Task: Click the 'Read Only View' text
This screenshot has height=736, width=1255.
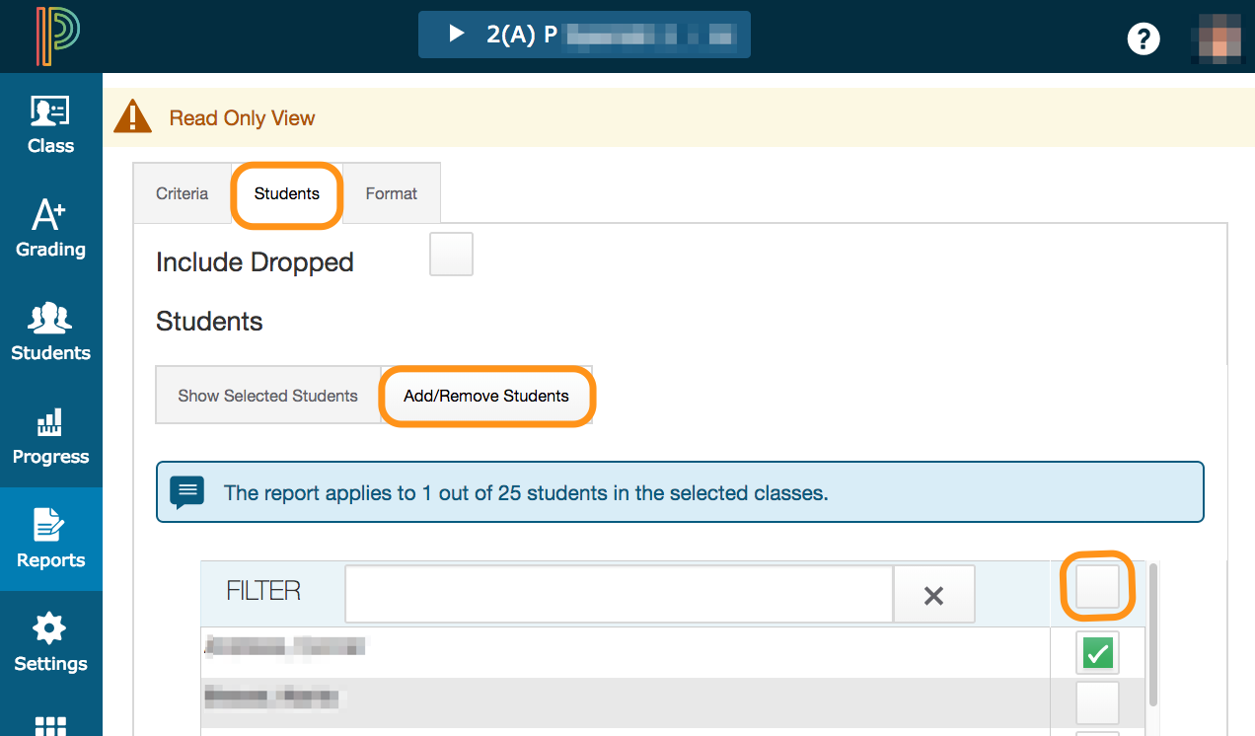Action: 242,118
